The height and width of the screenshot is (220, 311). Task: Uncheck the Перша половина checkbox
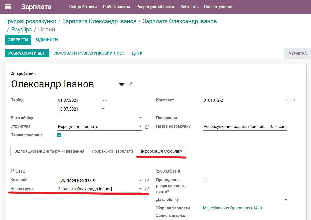[59, 135]
